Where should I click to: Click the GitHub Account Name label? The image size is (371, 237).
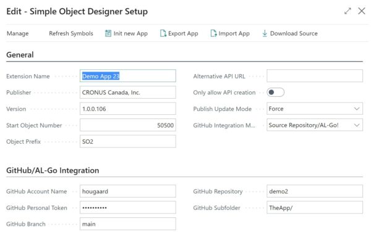(x=36, y=191)
